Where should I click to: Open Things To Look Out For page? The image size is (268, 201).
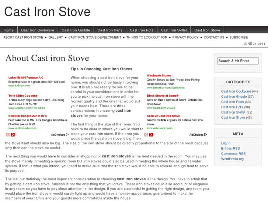(x=147, y=37)
